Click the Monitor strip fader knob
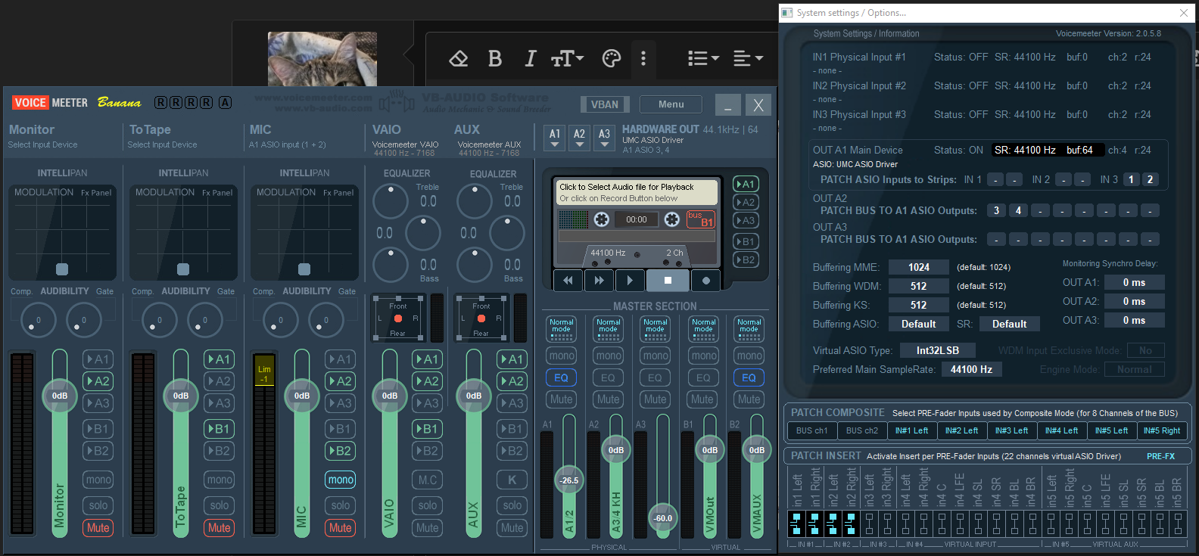Viewport: 1199px width, 556px height. [x=60, y=396]
